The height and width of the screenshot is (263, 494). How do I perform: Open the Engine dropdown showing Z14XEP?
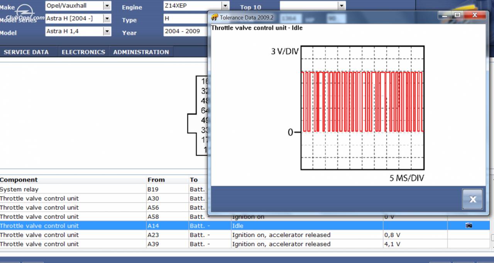pos(196,6)
